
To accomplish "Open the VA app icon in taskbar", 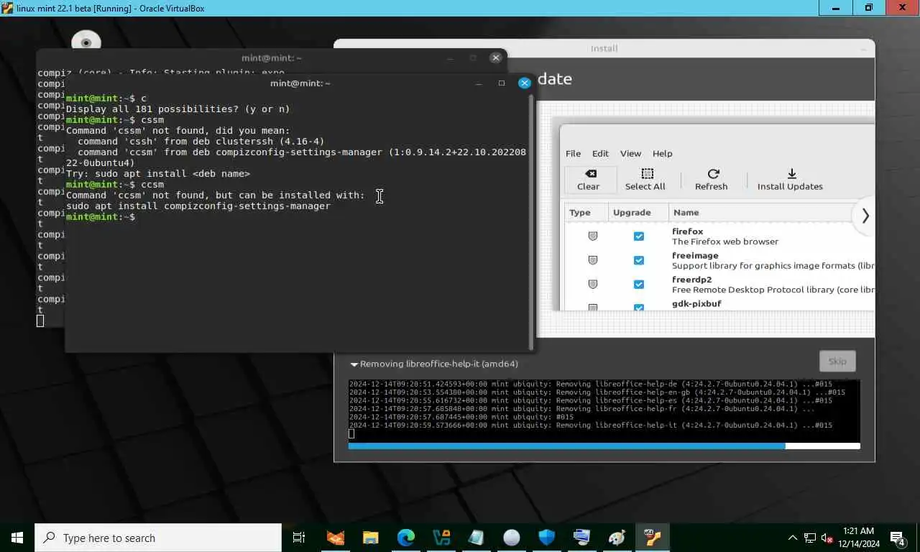I will pos(441,538).
